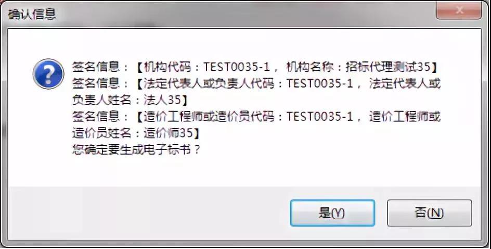Click the empty title bar area
This screenshot has width=491, height=249.
pyautogui.click(x=244, y=15)
